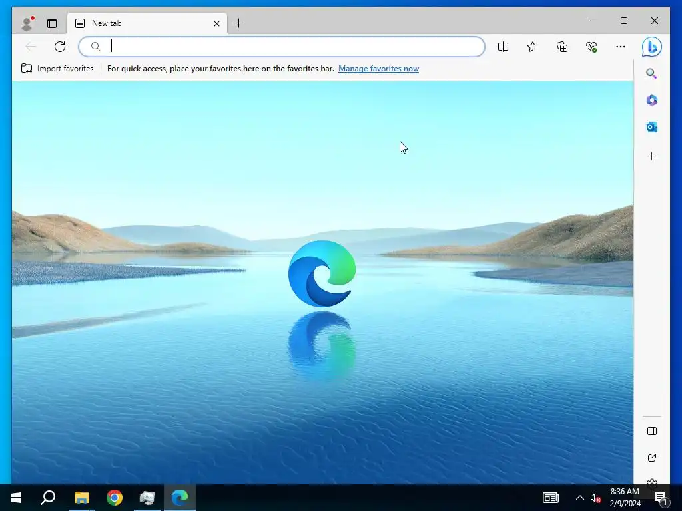Close the New tab tab
The image size is (682, 511).
[216, 23]
